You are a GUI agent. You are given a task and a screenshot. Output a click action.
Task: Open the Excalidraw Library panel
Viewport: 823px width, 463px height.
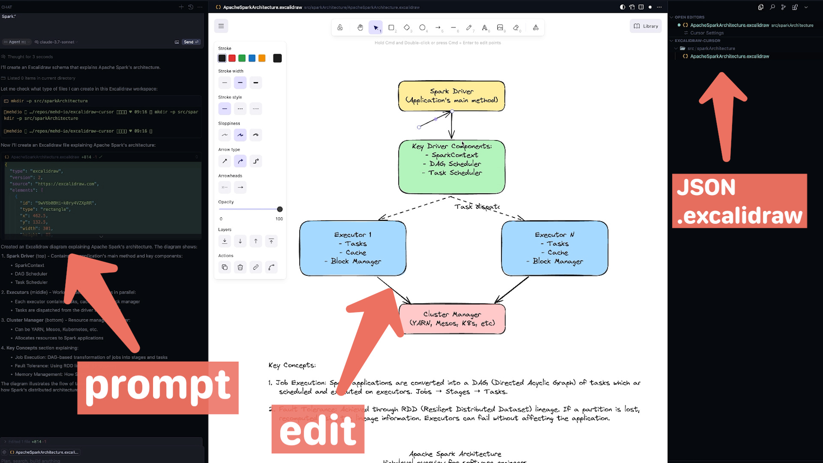point(646,26)
